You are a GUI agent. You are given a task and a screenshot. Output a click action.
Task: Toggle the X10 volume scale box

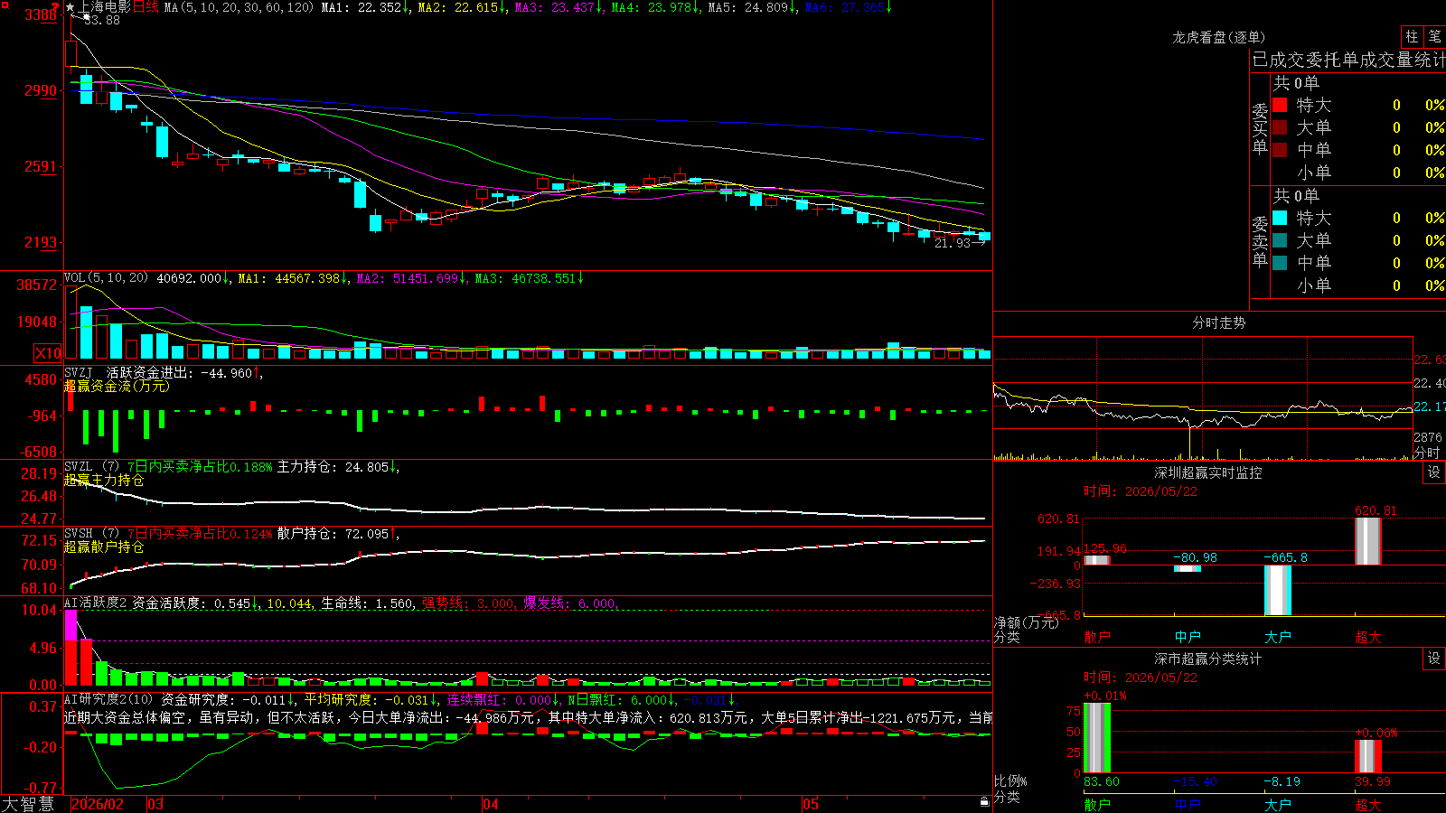pyautogui.click(x=48, y=353)
